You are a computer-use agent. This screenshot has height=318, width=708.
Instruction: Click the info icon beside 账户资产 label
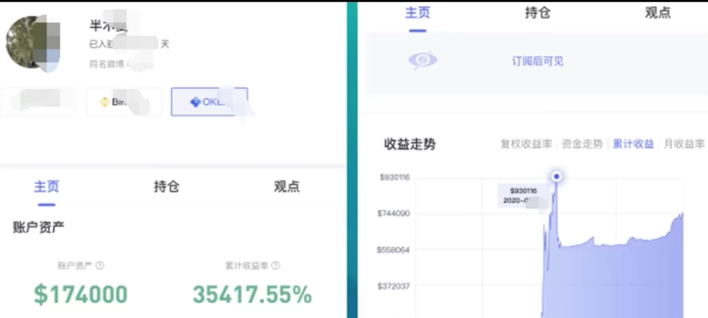(x=100, y=265)
